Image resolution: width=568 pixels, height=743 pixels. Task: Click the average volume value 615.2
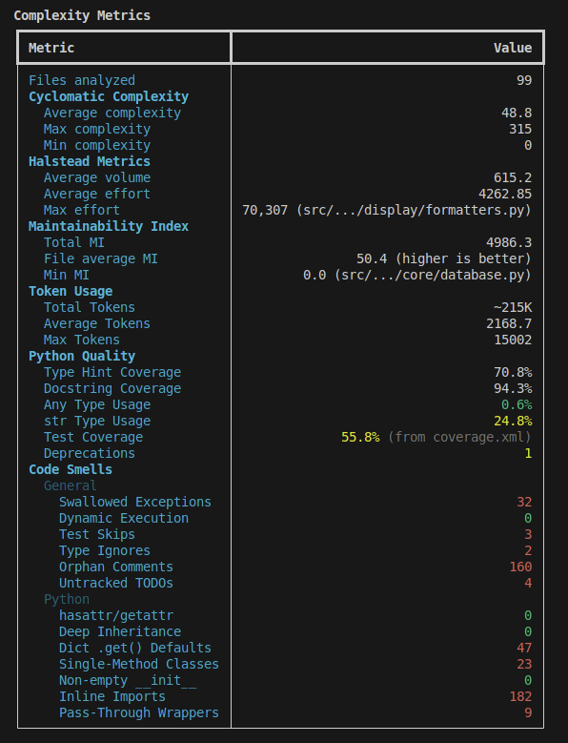513,177
